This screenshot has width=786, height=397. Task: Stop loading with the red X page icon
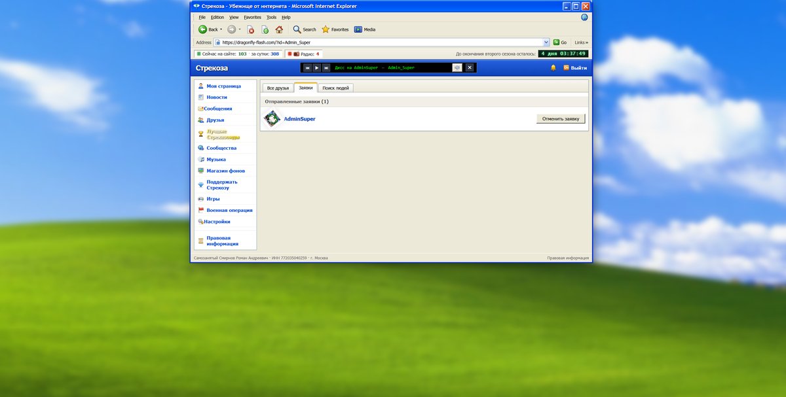tap(250, 29)
